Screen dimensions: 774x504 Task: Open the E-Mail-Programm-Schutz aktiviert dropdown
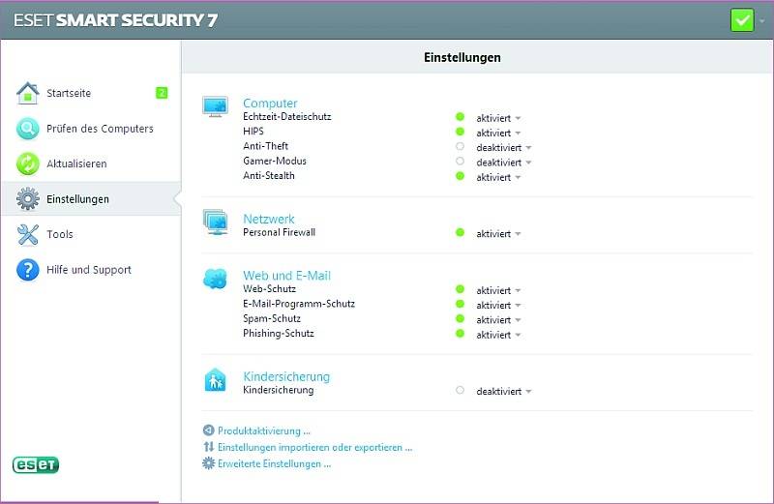[498, 306]
